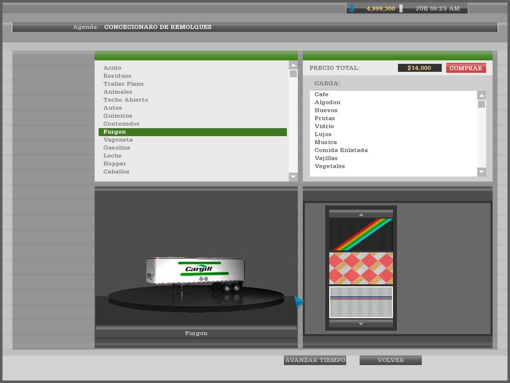Click the cargo list scrollbar thumb

tap(482, 104)
